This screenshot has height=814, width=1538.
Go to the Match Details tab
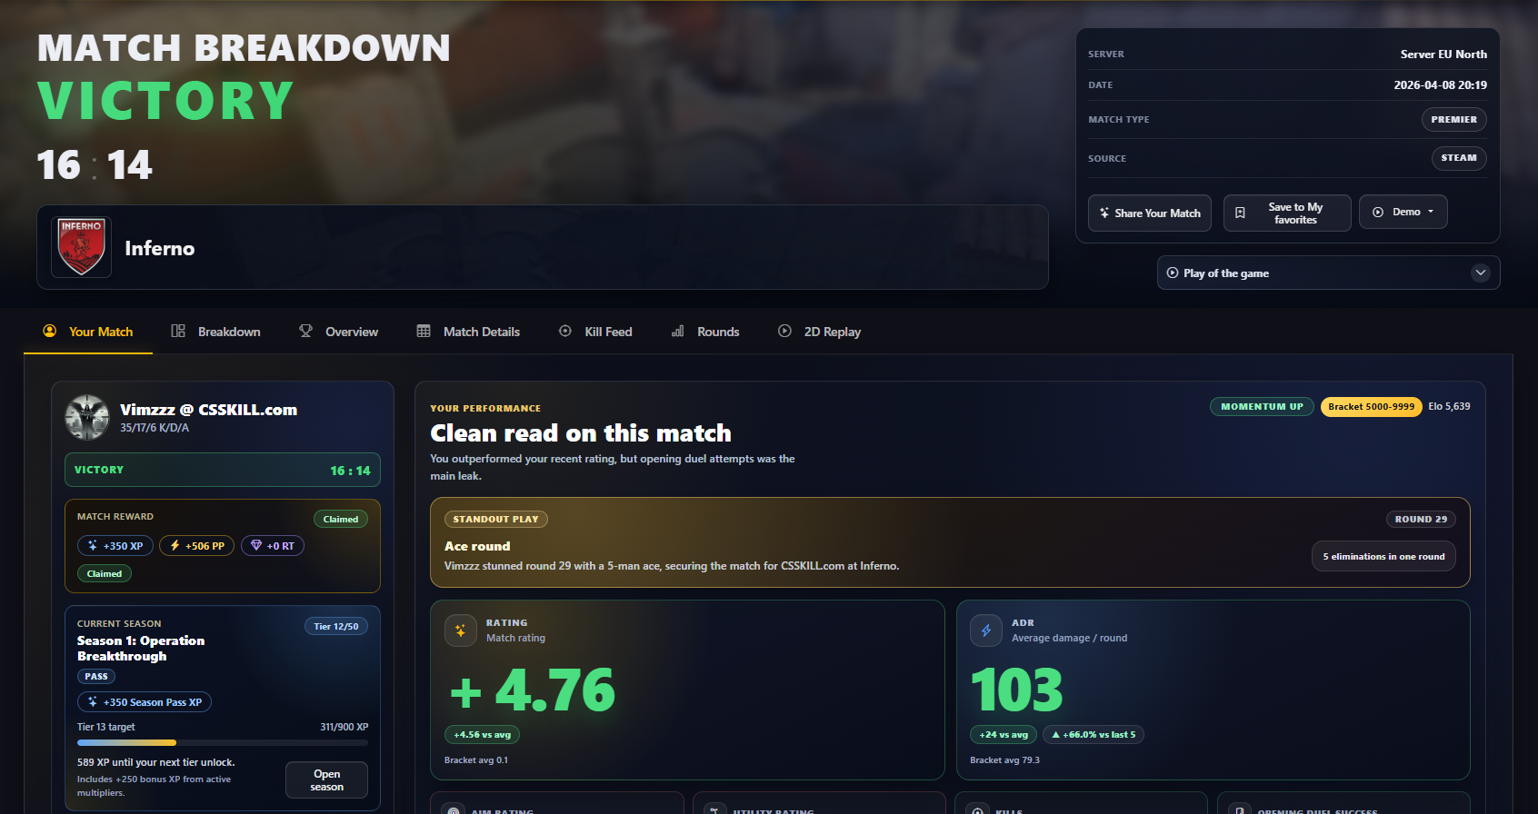468,332
